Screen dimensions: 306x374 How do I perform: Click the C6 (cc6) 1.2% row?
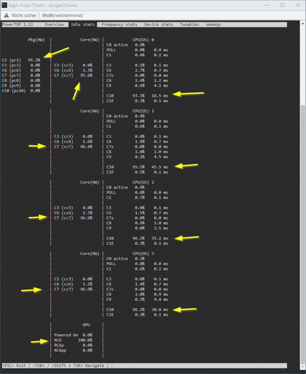73,284
